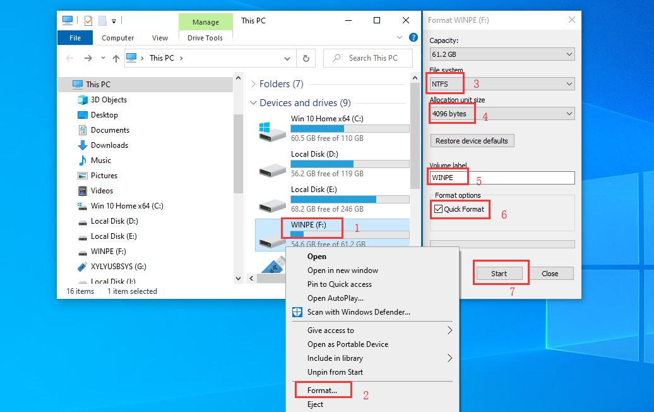This screenshot has width=654, height=412.
Task: Click Restore device defaults button
Action: (x=472, y=141)
